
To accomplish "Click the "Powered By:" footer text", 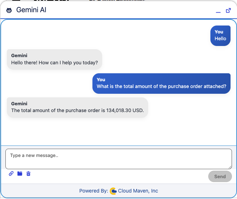I will pos(94,191).
